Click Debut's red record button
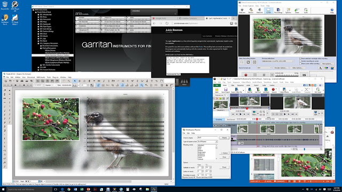Image resolution: width=342 pixels, height=192 pixels. 246,75
